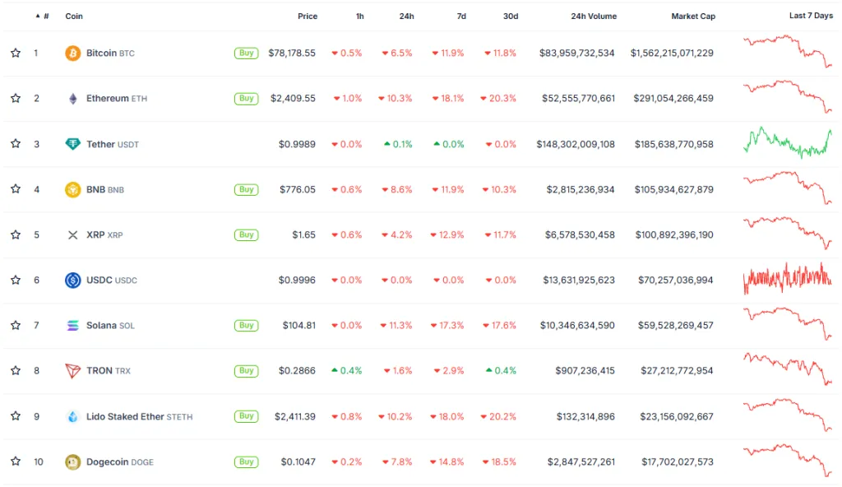
Task: Click the Solana logo icon
Action: tap(73, 326)
